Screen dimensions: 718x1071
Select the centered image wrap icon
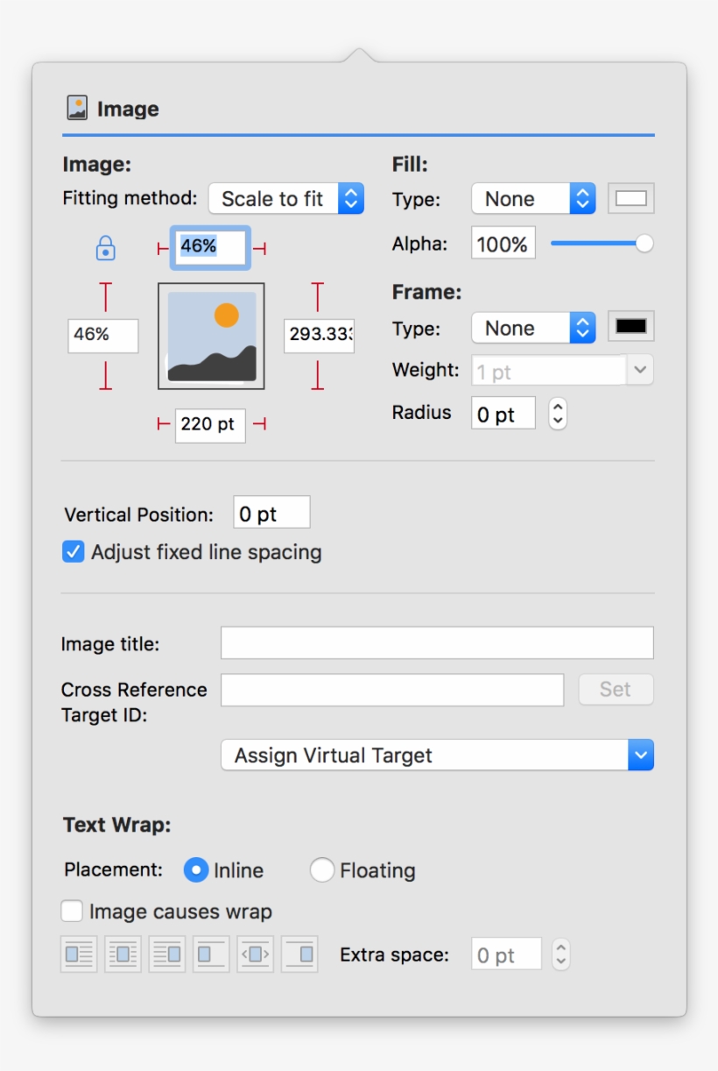[256, 954]
